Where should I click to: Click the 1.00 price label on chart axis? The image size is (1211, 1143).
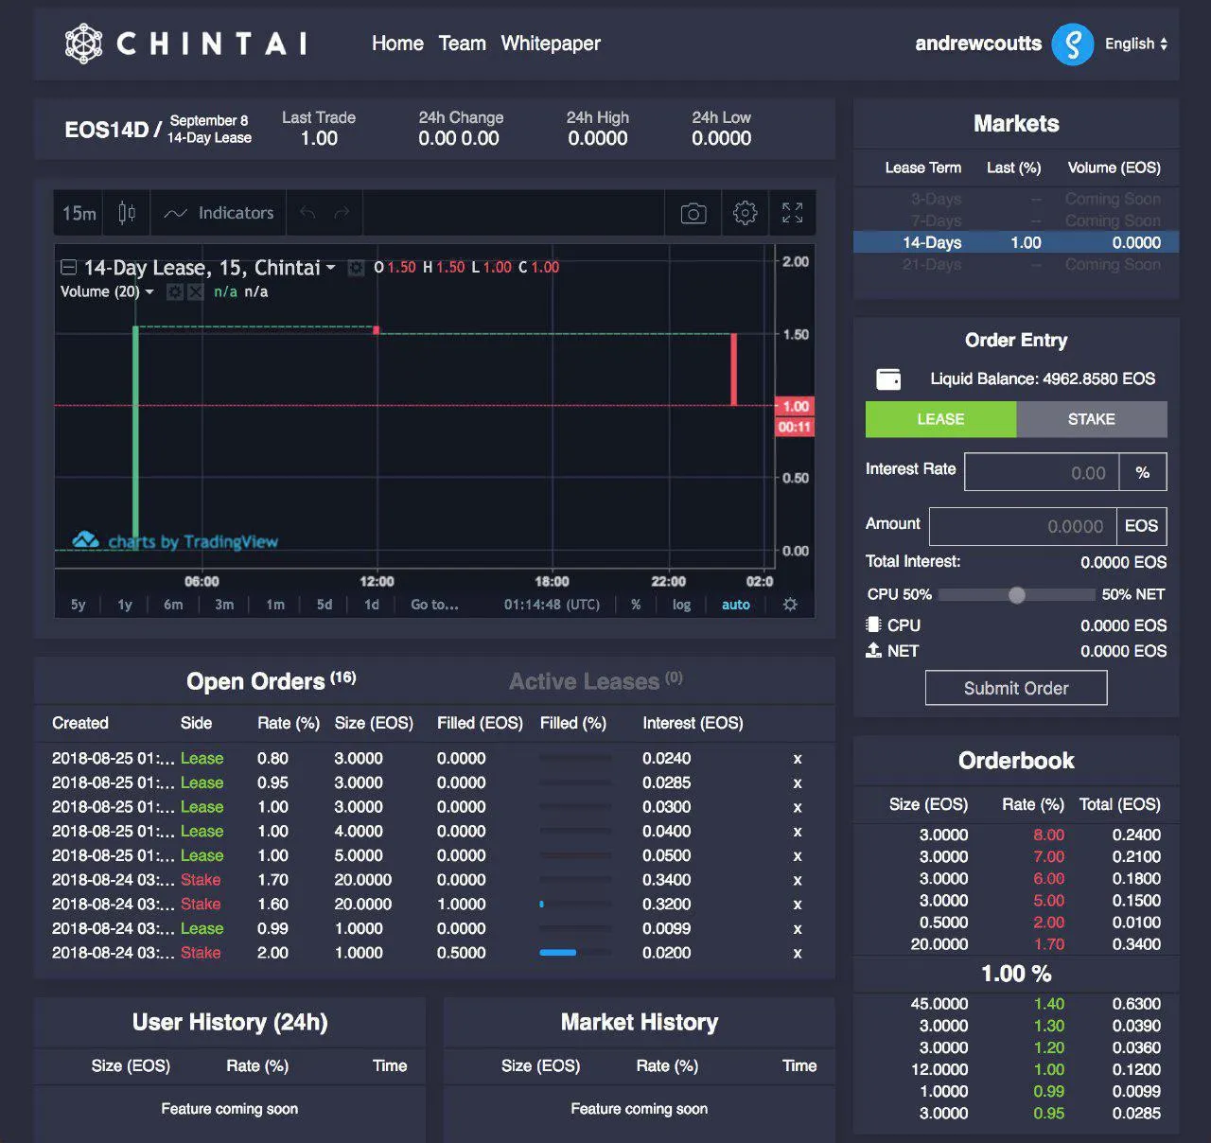point(794,406)
